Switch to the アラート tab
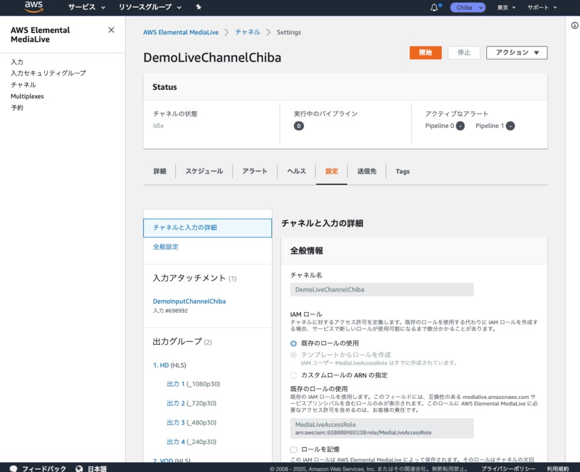The height and width of the screenshot is (472, 580). pos(255,171)
